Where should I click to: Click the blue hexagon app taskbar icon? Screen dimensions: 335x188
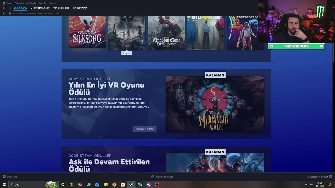pos(140,185)
